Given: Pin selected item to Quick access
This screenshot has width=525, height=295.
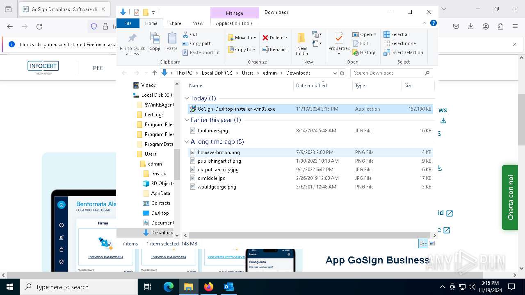Looking at the screenshot, I should (x=132, y=45).
